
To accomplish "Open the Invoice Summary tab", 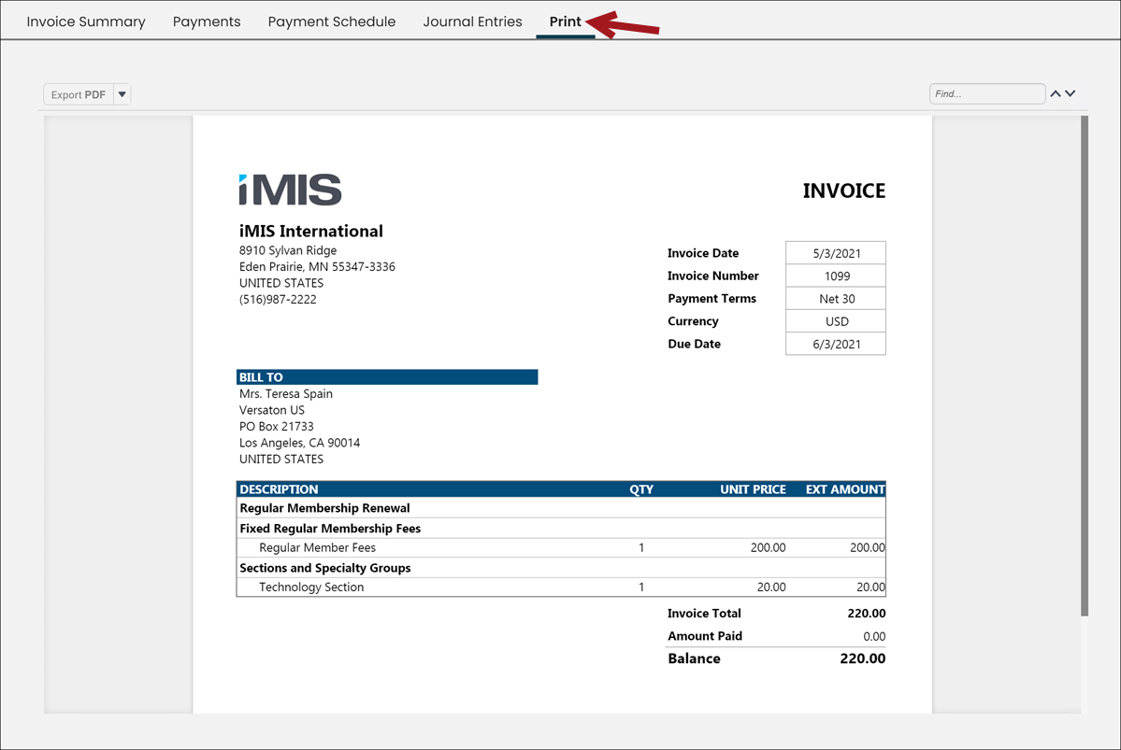I will [86, 21].
